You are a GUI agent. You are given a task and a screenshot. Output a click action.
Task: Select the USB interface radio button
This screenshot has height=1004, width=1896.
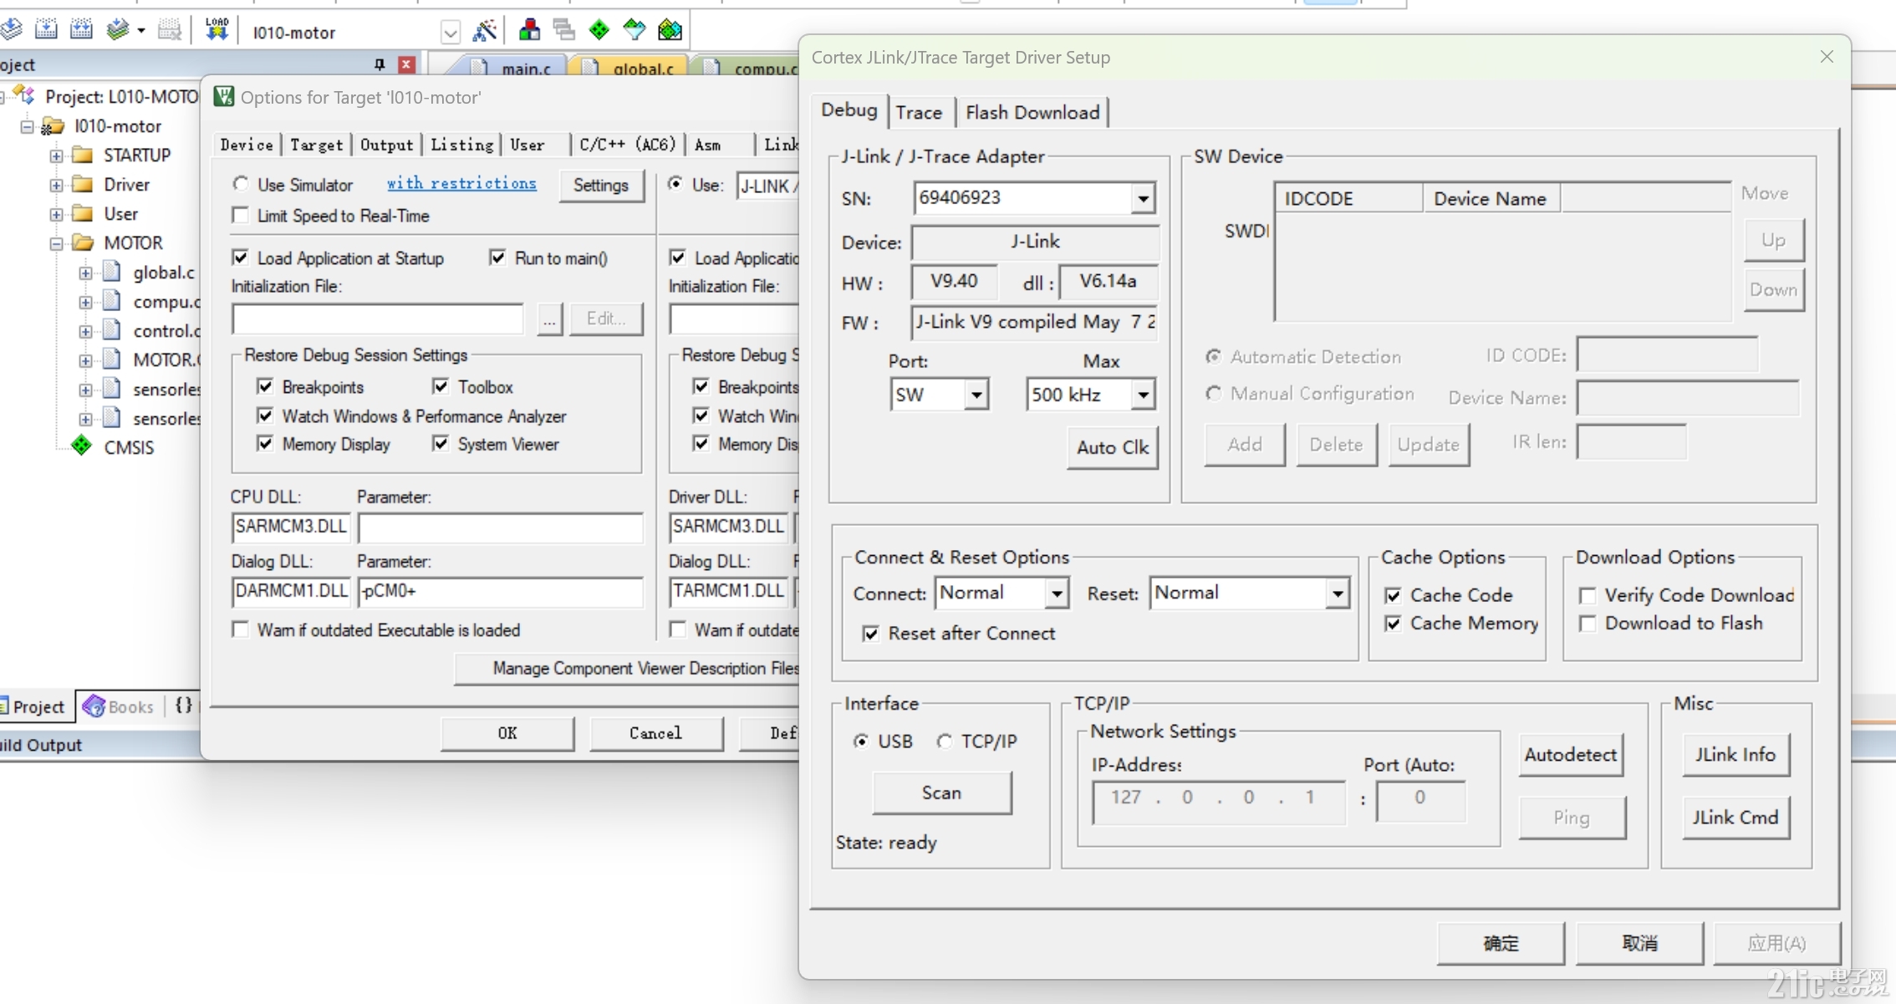[x=861, y=742]
